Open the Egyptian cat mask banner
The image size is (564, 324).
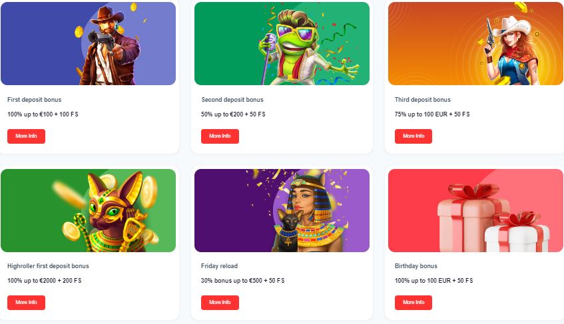[x=88, y=210]
